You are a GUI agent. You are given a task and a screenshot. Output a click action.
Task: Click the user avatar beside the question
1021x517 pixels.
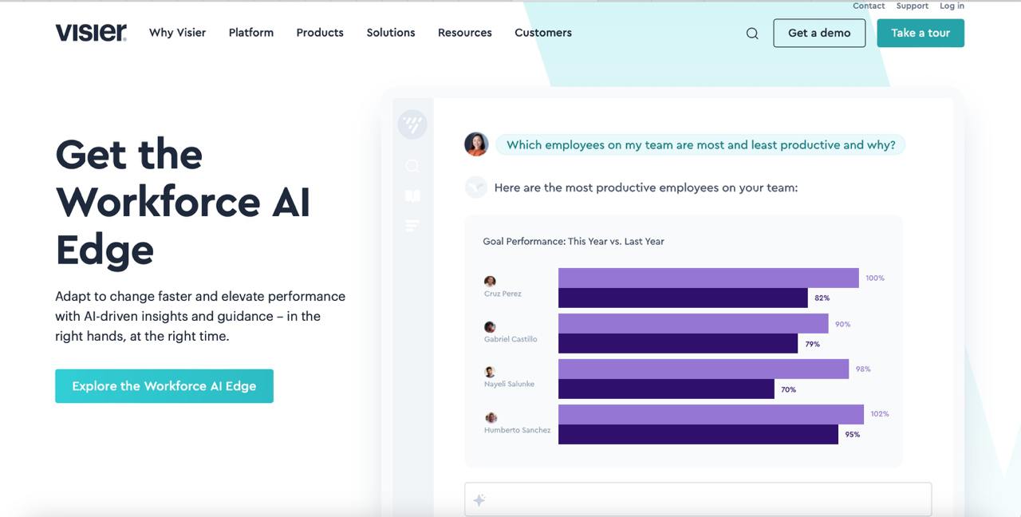[x=476, y=144]
